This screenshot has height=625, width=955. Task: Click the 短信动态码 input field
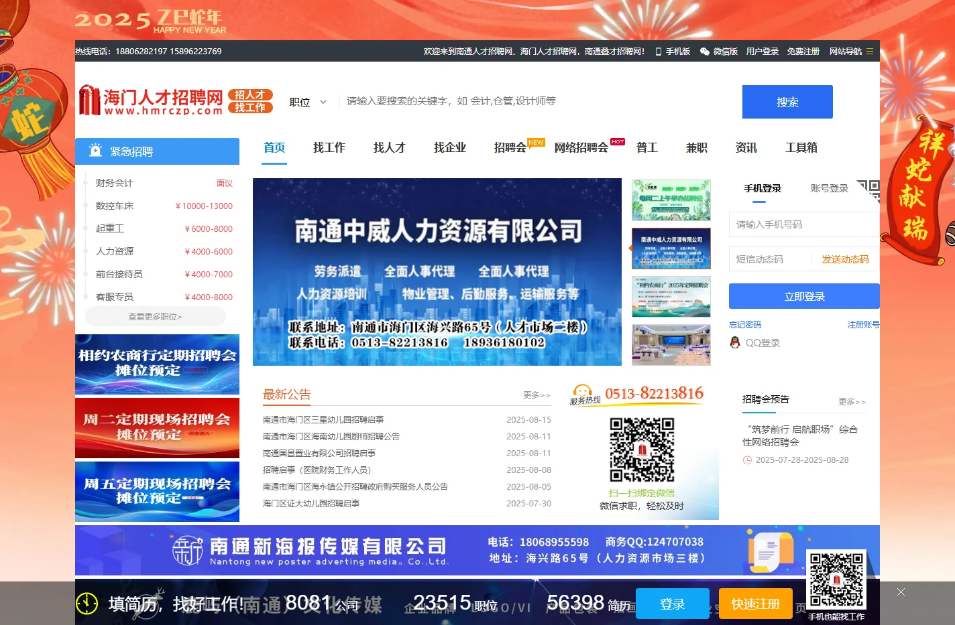770,259
